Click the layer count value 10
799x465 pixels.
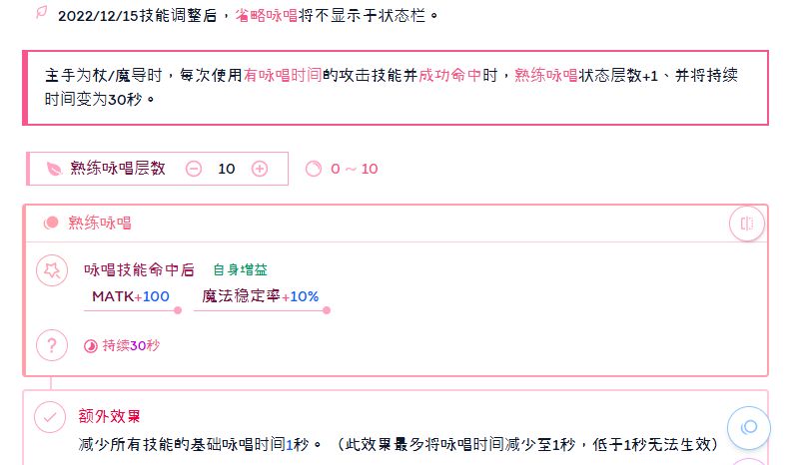pyautogui.click(x=227, y=169)
